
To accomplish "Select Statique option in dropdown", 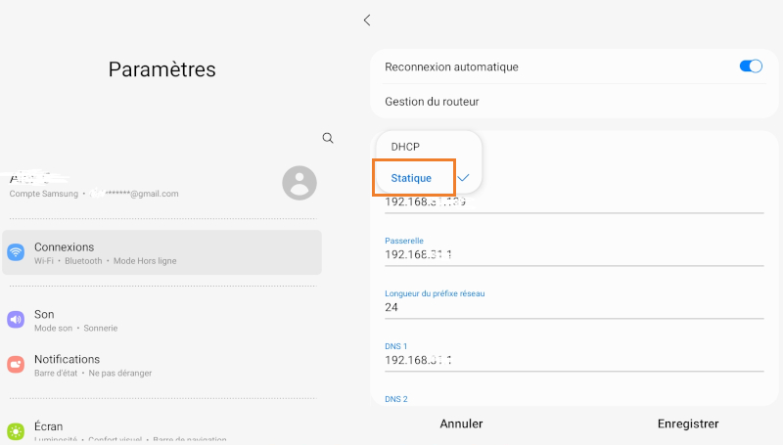I will coord(412,178).
